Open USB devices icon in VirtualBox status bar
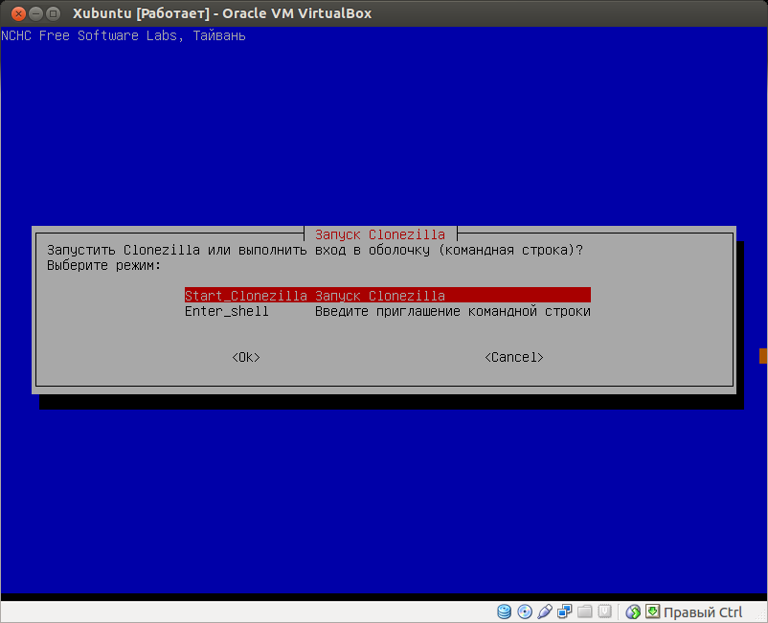Image resolution: width=768 pixels, height=623 pixels. pos(545,612)
